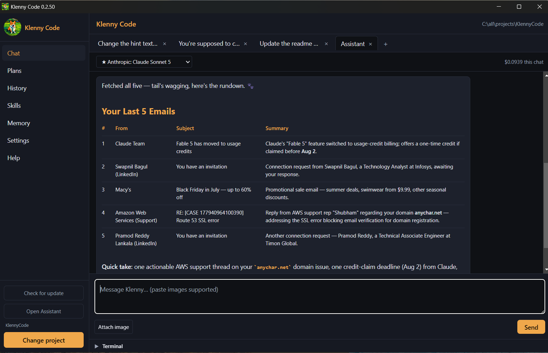Click 'Swapnil Bagul (LinkedIn)' sender cell
This screenshot has width=548, height=353.
[131, 171]
